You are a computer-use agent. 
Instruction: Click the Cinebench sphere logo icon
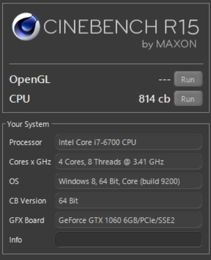click(26, 27)
